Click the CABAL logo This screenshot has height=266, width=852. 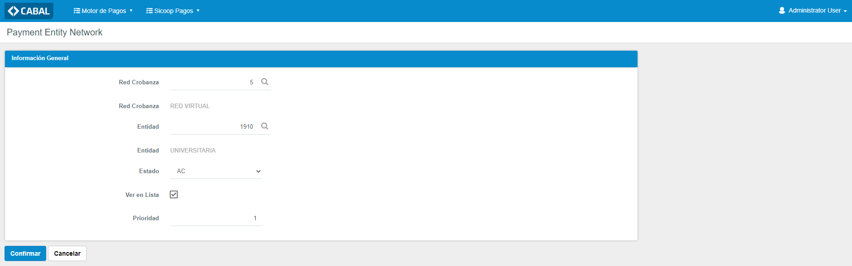point(29,11)
